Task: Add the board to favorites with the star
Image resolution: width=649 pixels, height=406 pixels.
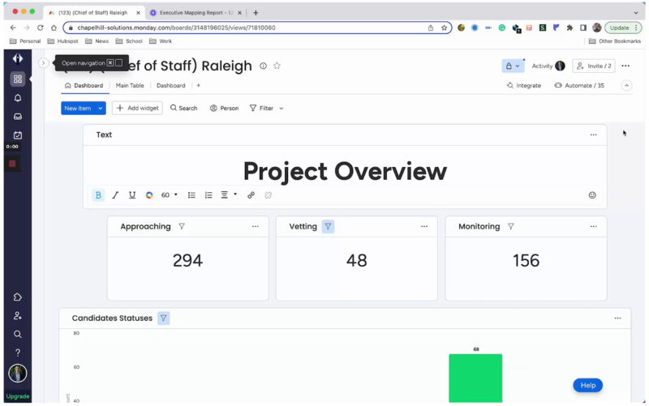Action: point(277,66)
